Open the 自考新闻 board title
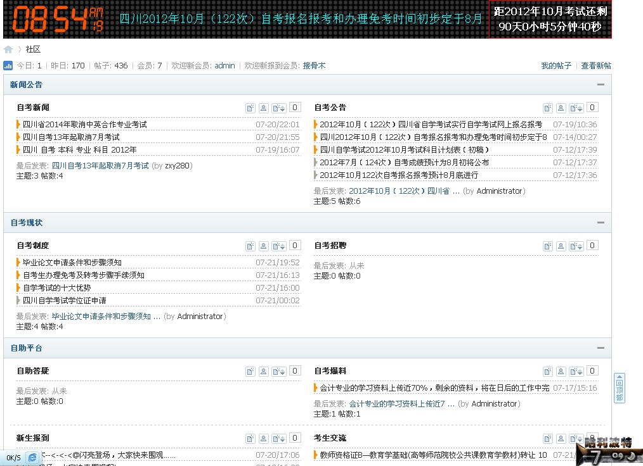 pyautogui.click(x=33, y=107)
